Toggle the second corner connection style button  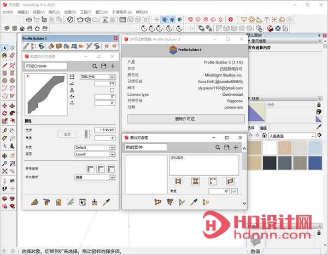coord(101,169)
